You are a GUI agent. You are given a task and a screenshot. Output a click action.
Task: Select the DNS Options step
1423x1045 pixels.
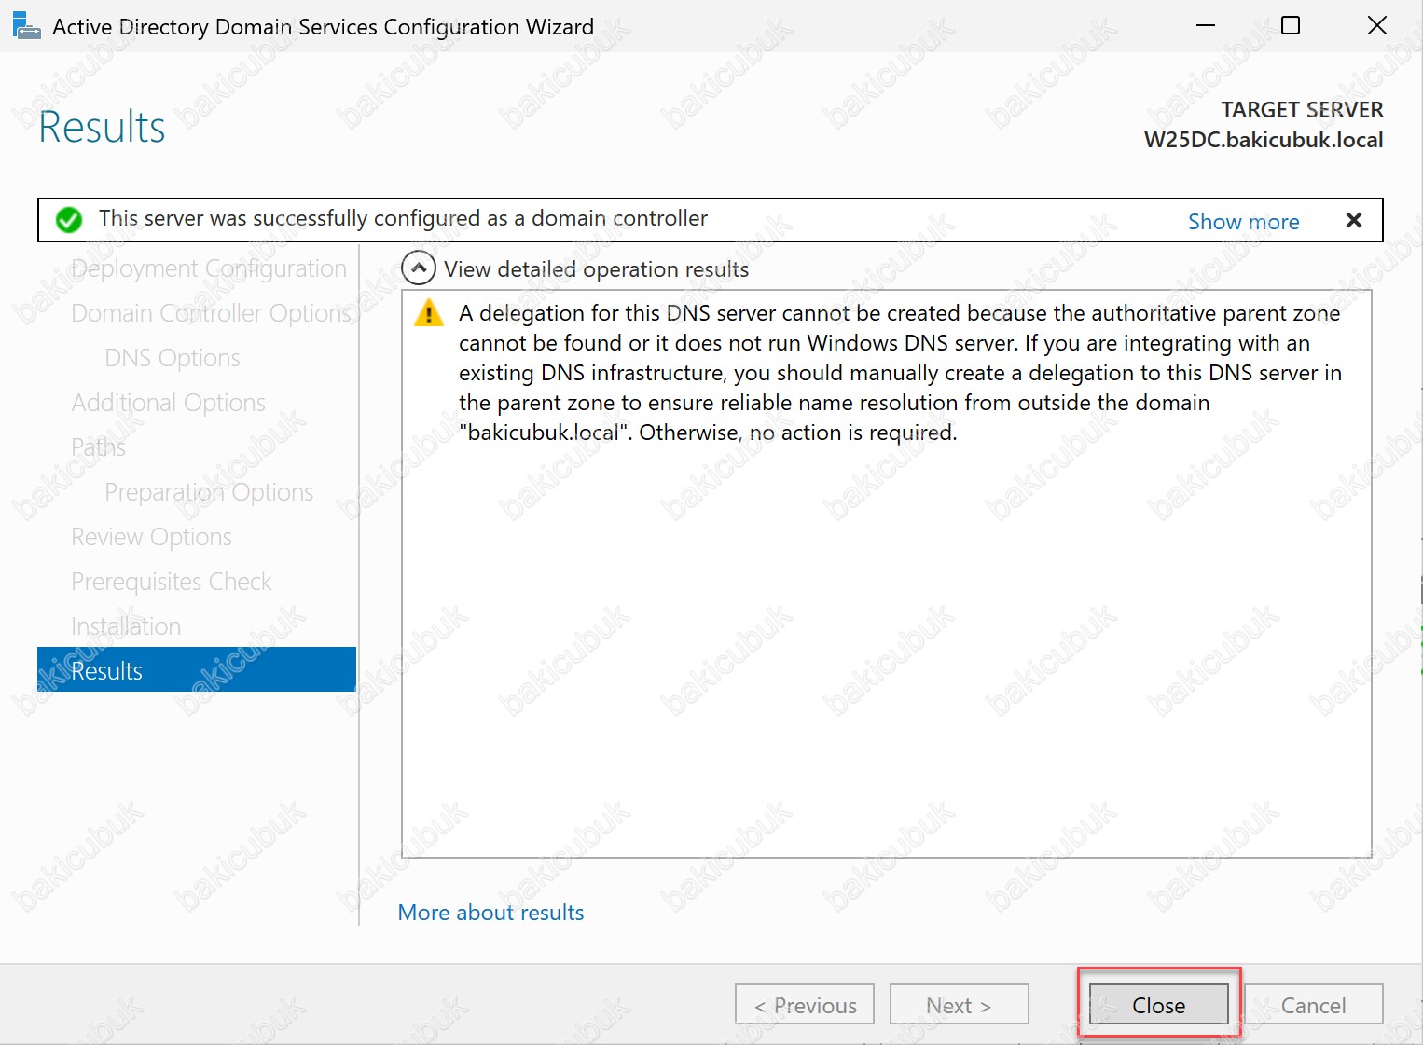pos(173,358)
